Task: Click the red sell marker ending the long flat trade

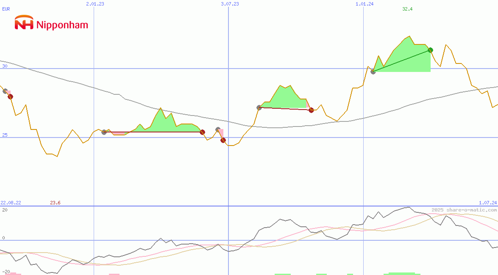Action: (202, 132)
